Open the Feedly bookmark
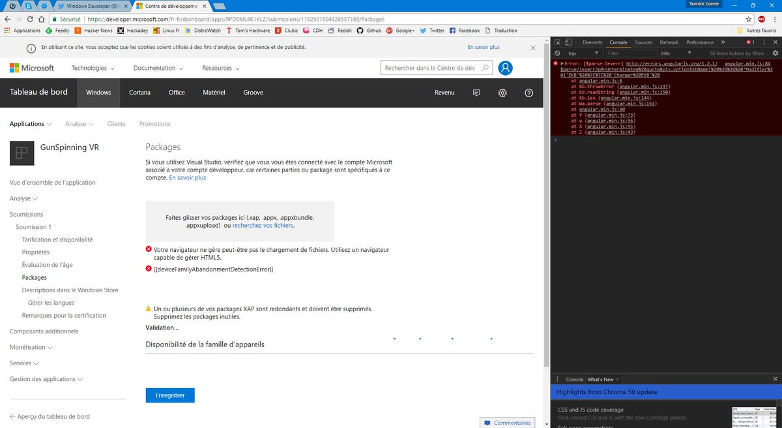782x428 pixels. (x=57, y=30)
